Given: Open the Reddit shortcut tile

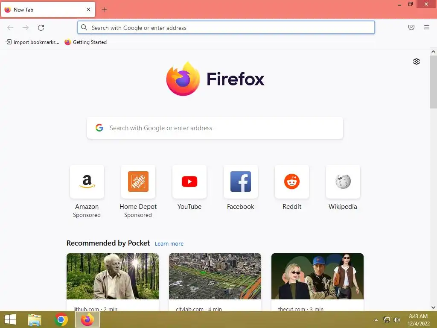Looking at the screenshot, I should pyautogui.click(x=292, y=182).
